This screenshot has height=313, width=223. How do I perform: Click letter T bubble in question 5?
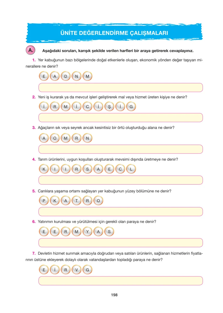click(77, 201)
